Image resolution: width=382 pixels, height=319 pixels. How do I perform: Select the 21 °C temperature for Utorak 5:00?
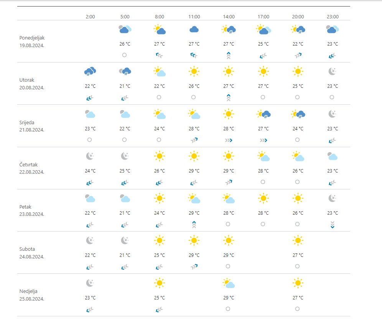(x=125, y=86)
